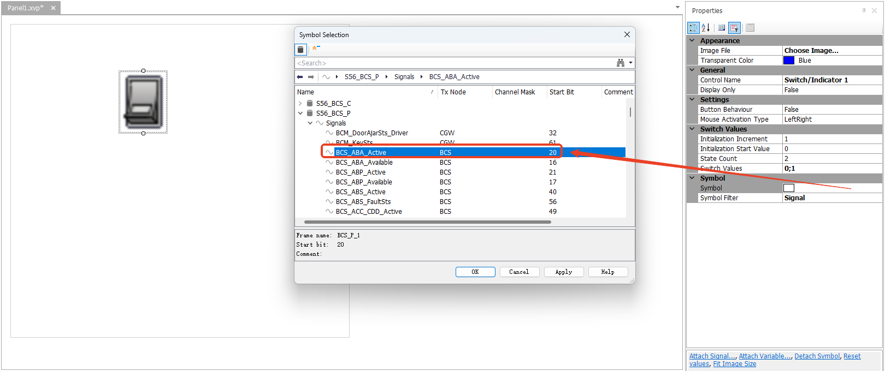Click in the Search input field
Image resolution: width=885 pixels, height=371 pixels.
455,63
